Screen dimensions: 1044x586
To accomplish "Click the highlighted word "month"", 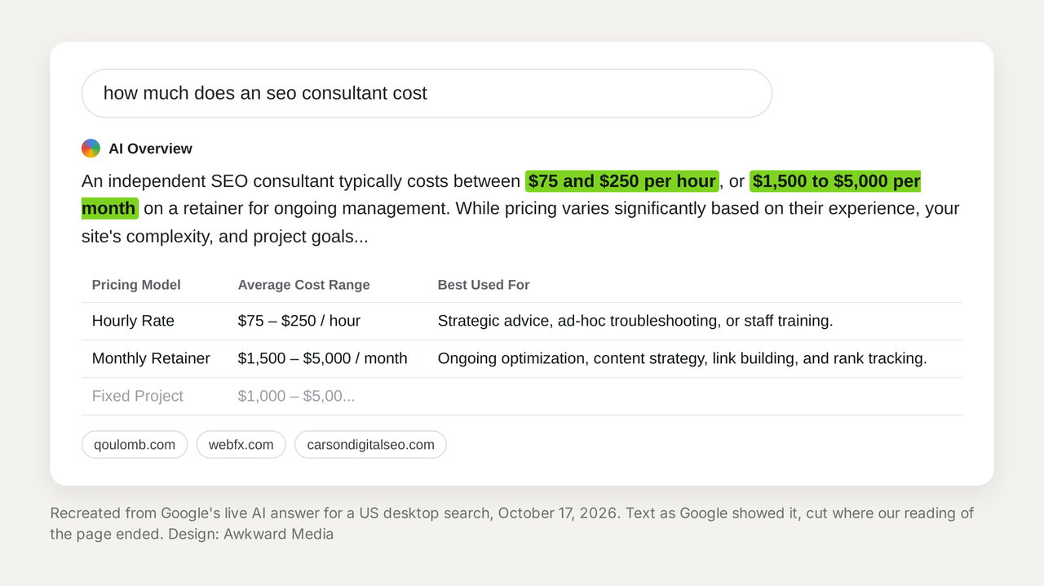I will [x=109, y=208].
